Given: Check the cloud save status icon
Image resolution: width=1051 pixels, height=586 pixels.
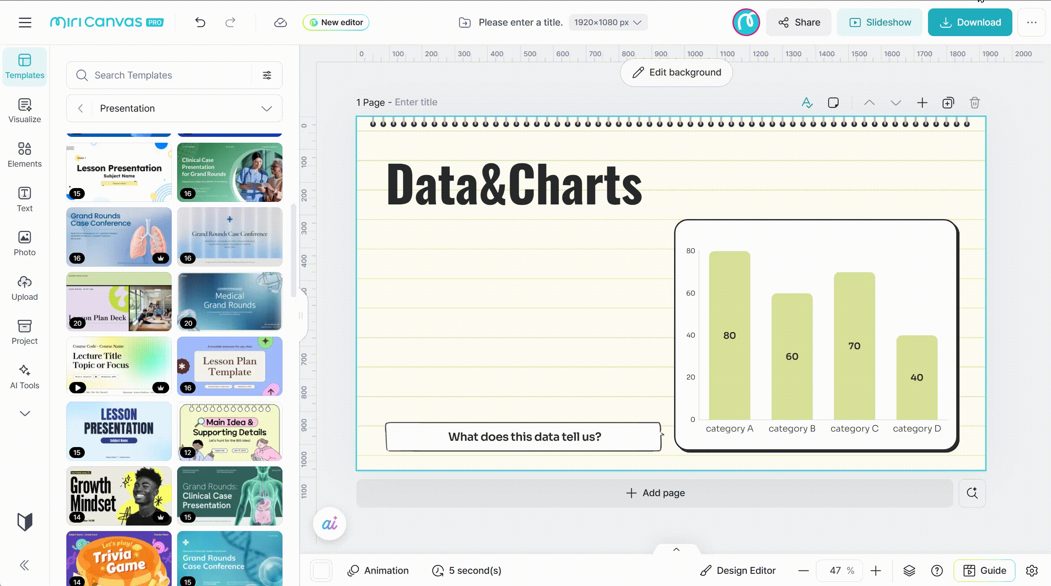Looking at the screenshot, I should (x=280, y=22).
